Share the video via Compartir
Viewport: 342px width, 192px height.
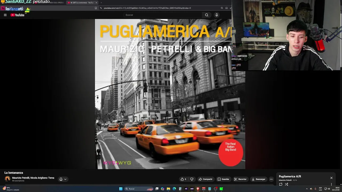coord(205,179)
